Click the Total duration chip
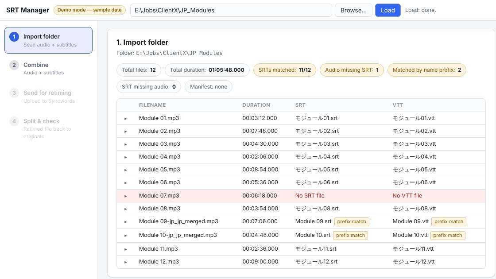Image resolution: width=496 pixels, height=279 pixels. pos(207,70)
